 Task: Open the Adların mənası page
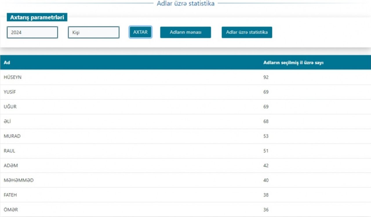point(185,32)
